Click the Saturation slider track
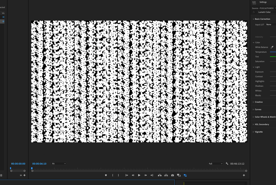Image resolution: width=276 pixels, height=185 pixels. [x=273, y=61]
